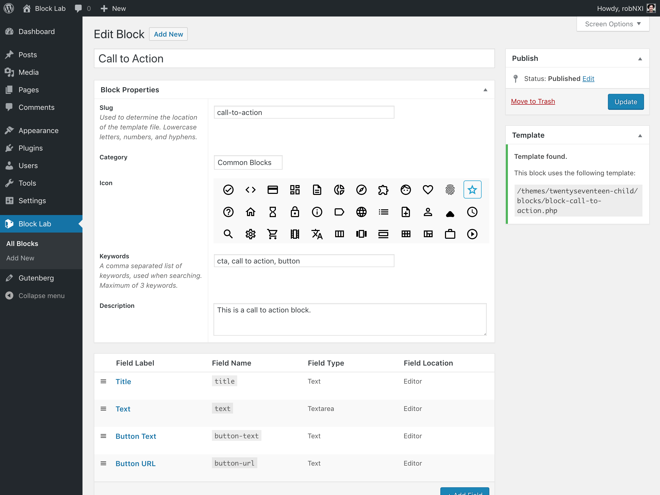660x495 pixels.
Task: Click the Update button
Action: (x=625, y=102)
